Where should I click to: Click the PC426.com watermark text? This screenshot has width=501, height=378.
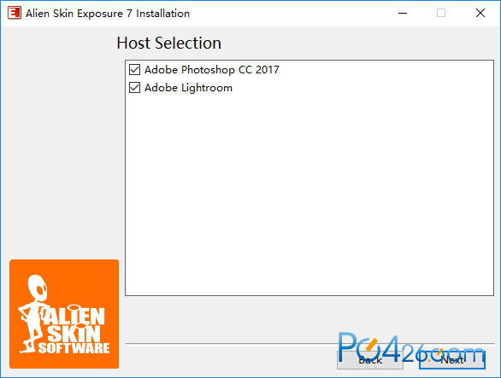pos(411,348)
